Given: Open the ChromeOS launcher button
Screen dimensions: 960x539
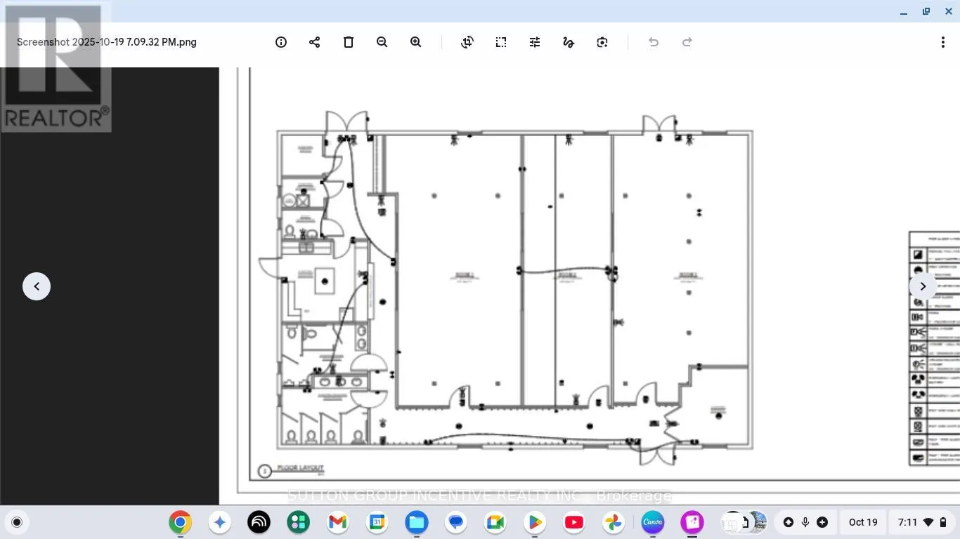Looking at the screenshot, I should point(17,522).
